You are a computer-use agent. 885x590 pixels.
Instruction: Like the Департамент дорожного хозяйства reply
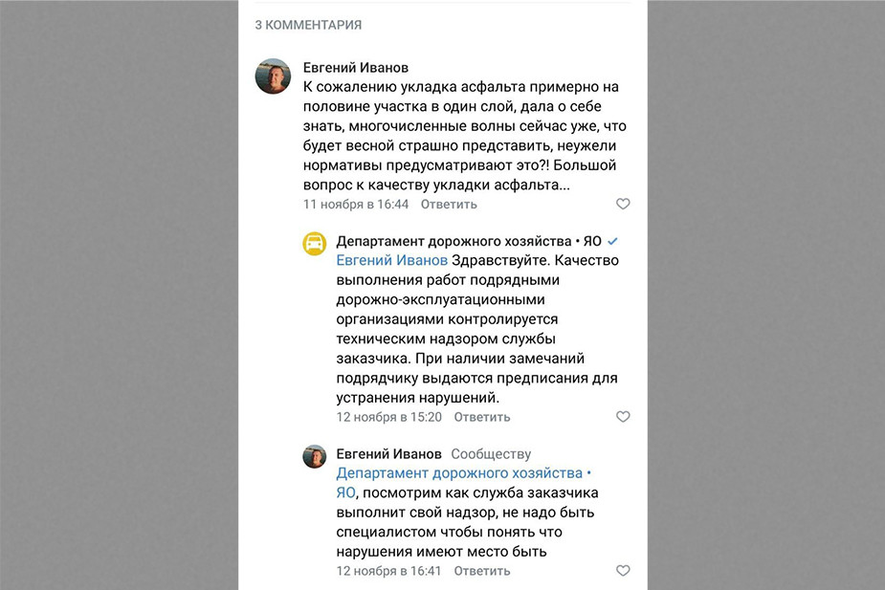[x=623, y=417]
